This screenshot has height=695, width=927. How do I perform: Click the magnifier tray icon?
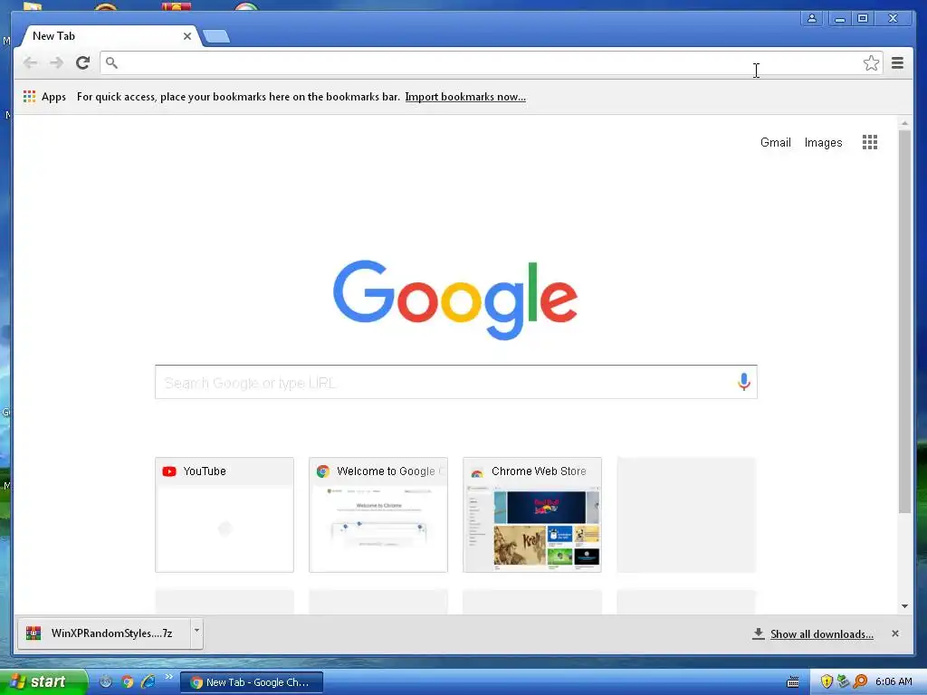[x=860, y=682]
